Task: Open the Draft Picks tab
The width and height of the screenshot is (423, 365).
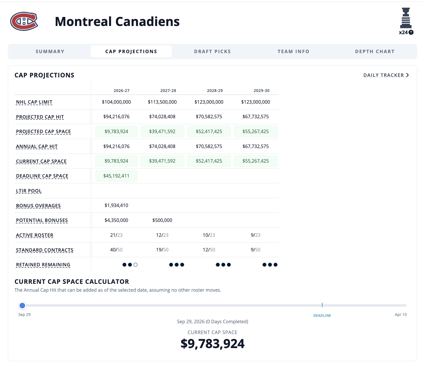Action: click(212, 51)
